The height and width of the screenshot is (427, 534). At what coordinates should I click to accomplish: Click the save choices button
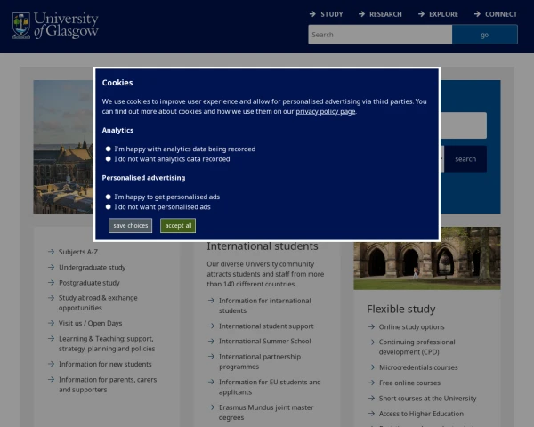[x=131, y=226]
